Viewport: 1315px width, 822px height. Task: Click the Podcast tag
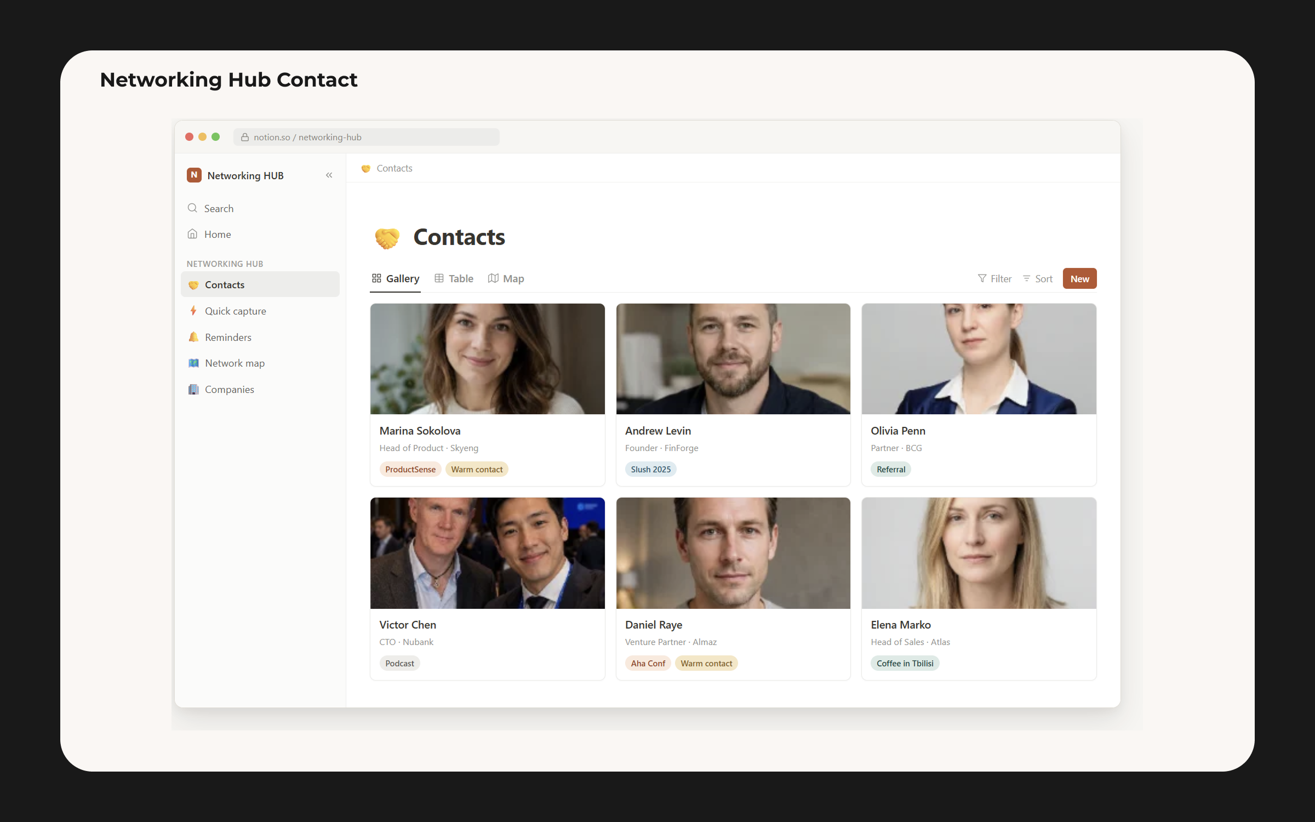399,663
